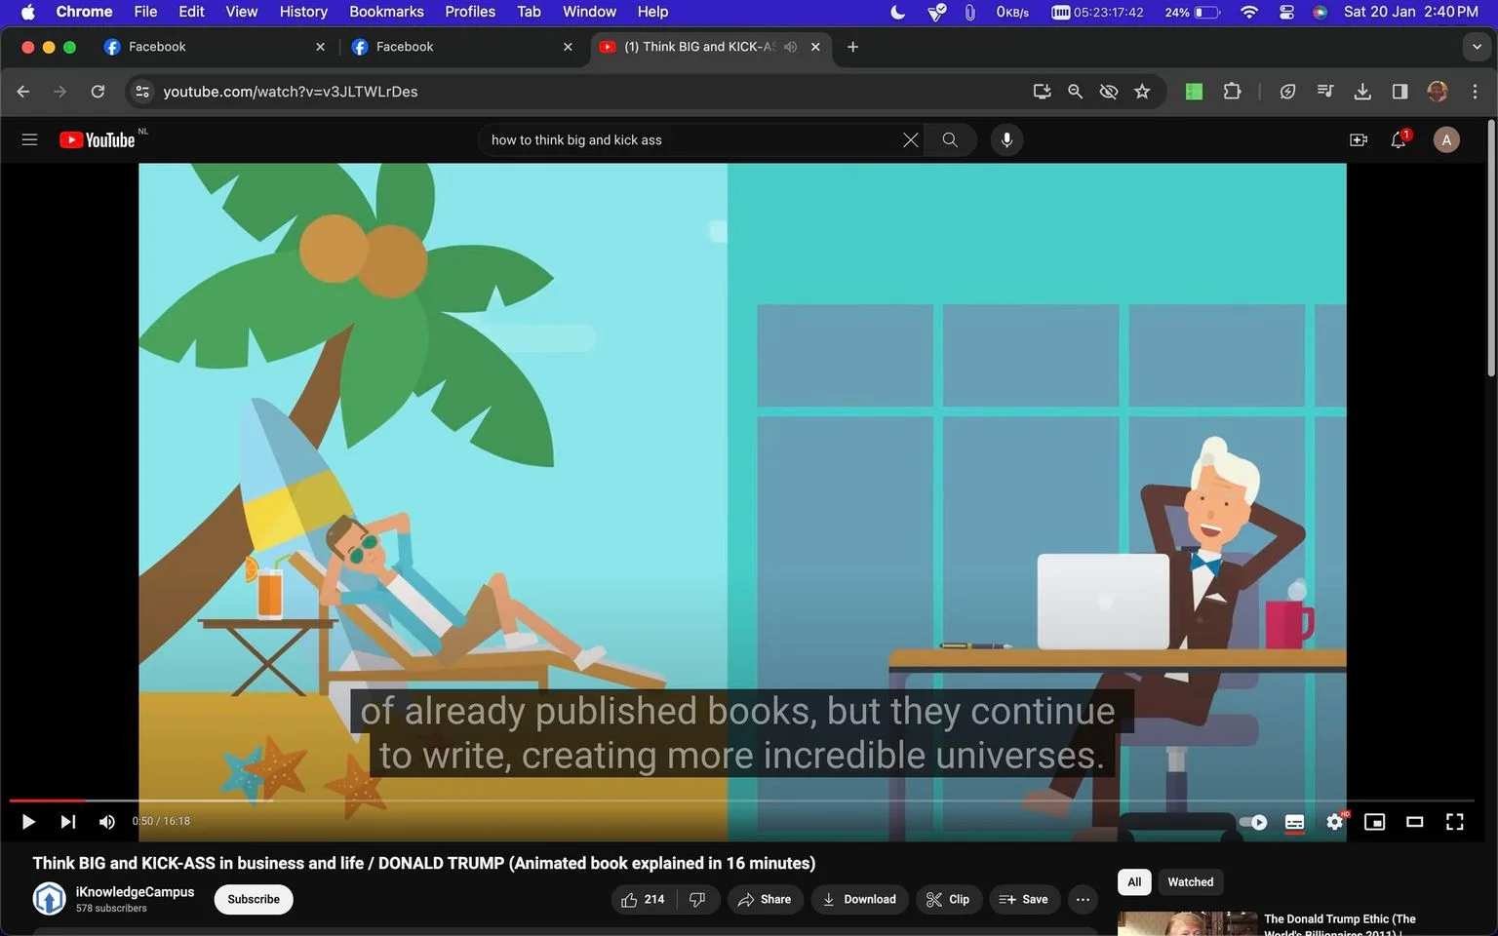Enter fullscreen mode on the video
Image resolution: width=1498 pixels, height=936 pixels.
click(x=1454, y=822)
